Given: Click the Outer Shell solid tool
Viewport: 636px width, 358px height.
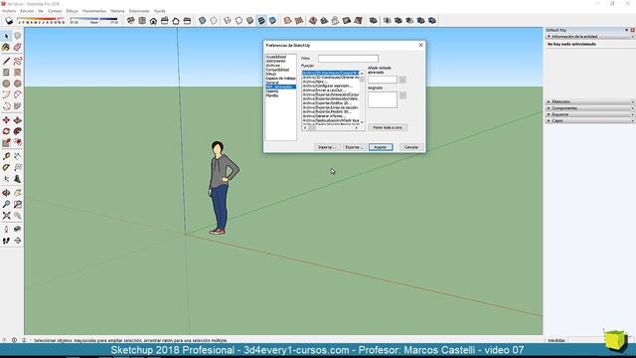Looking at the screenshot, I should (x=374, y=20).
